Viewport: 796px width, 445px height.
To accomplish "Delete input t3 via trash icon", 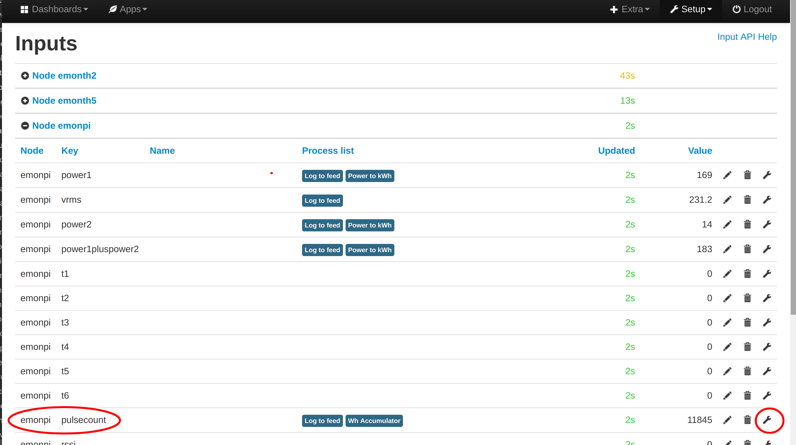I will pyautogui.click(x=747, y=323).
